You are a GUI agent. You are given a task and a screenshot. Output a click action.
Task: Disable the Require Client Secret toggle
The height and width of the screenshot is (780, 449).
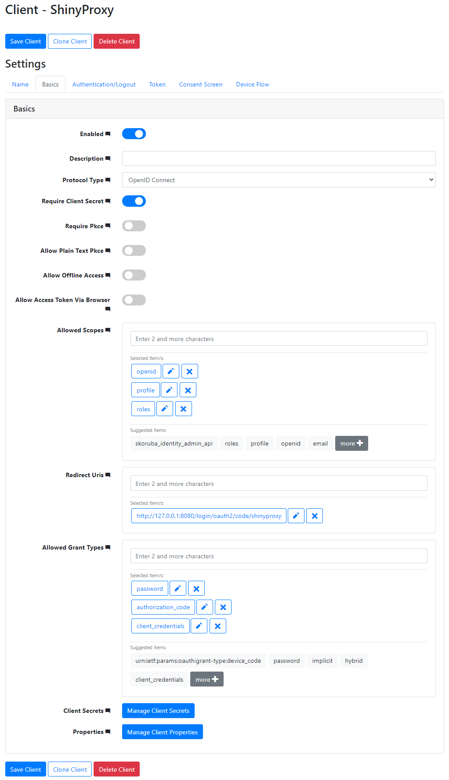[134, 201]
